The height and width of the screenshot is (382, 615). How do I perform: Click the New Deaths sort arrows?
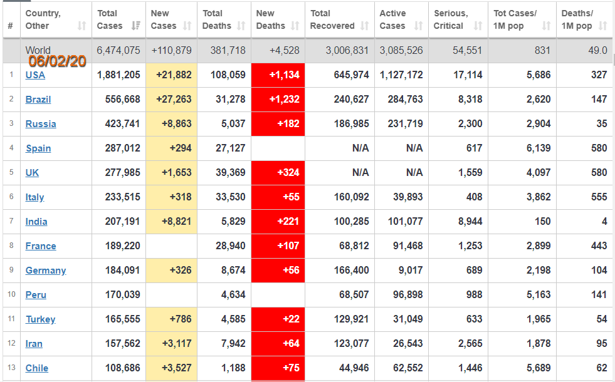point(295,26)
